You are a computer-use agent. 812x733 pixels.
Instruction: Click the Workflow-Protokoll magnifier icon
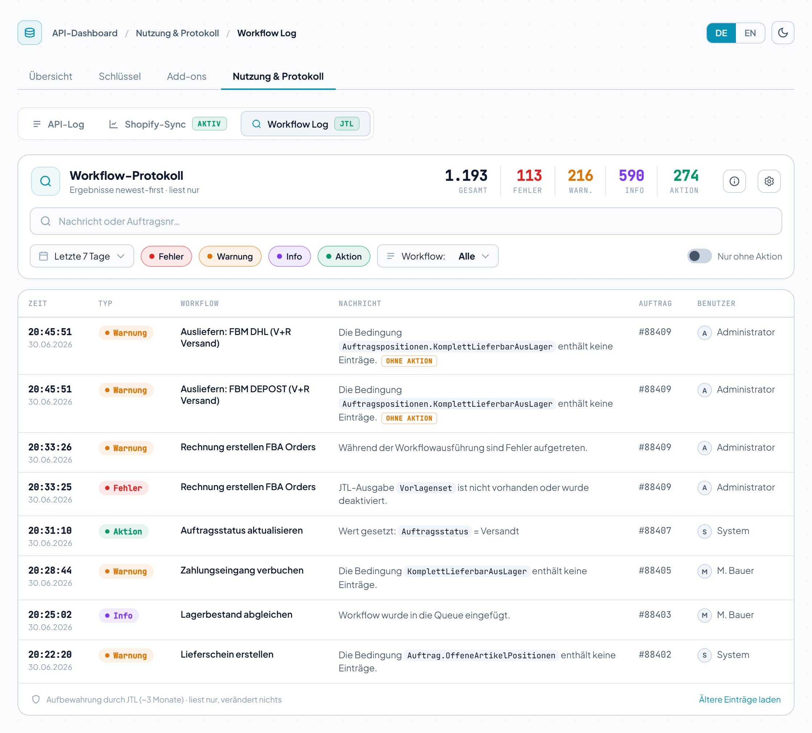[46, 181]
